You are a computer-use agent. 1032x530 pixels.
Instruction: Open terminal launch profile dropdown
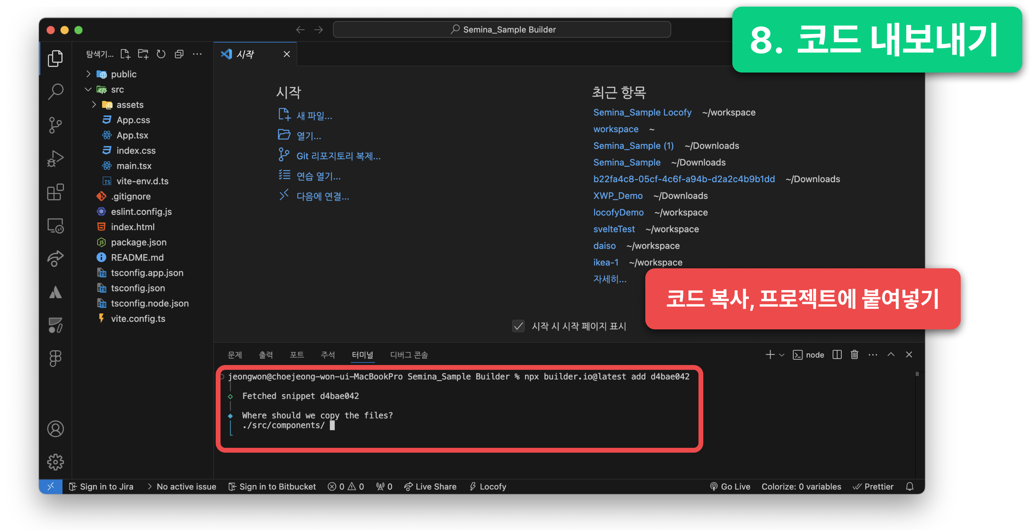pos(782,354)
